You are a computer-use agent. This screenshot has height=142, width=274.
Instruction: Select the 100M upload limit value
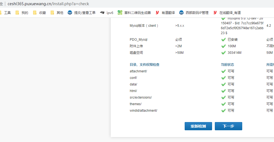pos(232,46)
